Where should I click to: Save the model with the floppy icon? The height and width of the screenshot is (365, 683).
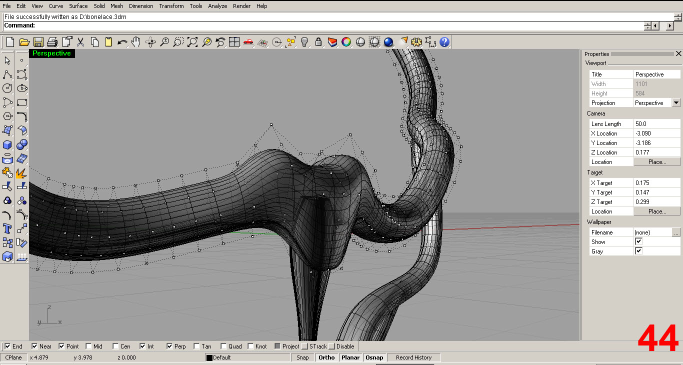tap(38, 42)
